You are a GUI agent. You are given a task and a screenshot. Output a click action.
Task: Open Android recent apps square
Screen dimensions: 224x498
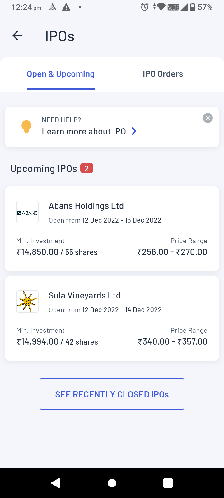click(x=168, y=483)
